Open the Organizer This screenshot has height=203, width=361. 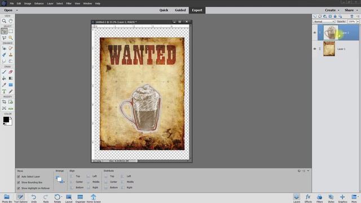[80, 198]
